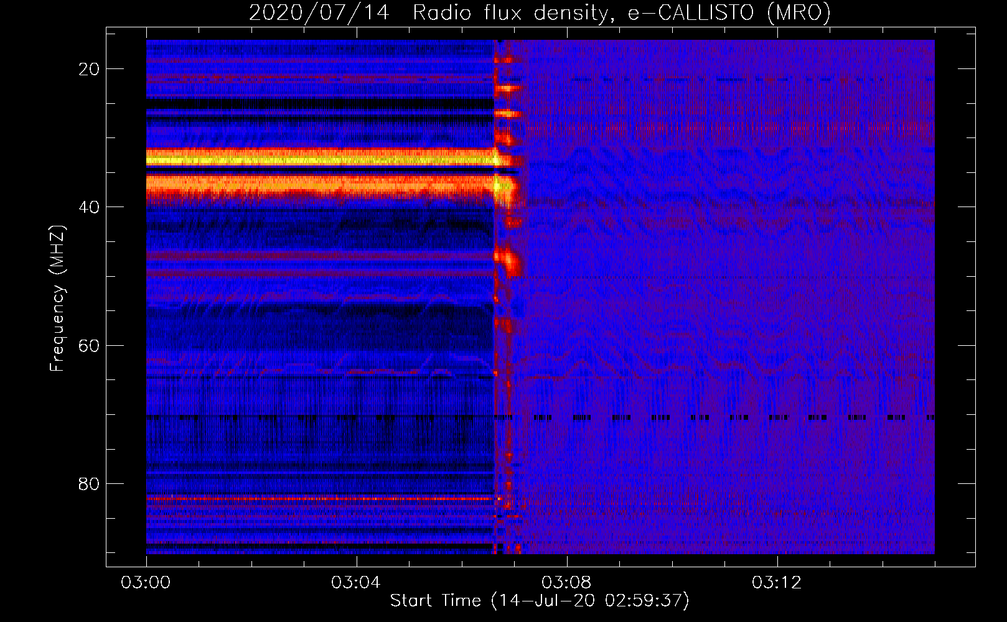Click the 03:04 time tick label
Screen dimensions: 1007x622
tap(356, 583)
